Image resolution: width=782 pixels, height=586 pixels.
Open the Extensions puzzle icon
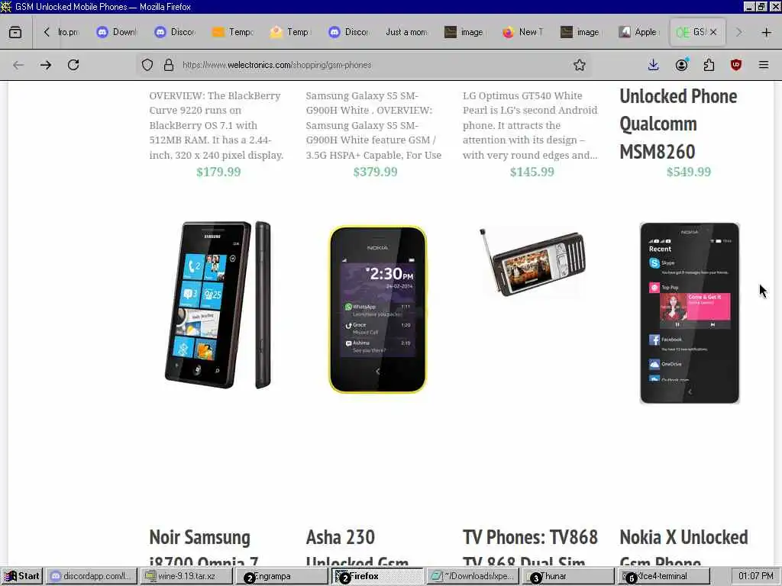[x=709, y=65]
